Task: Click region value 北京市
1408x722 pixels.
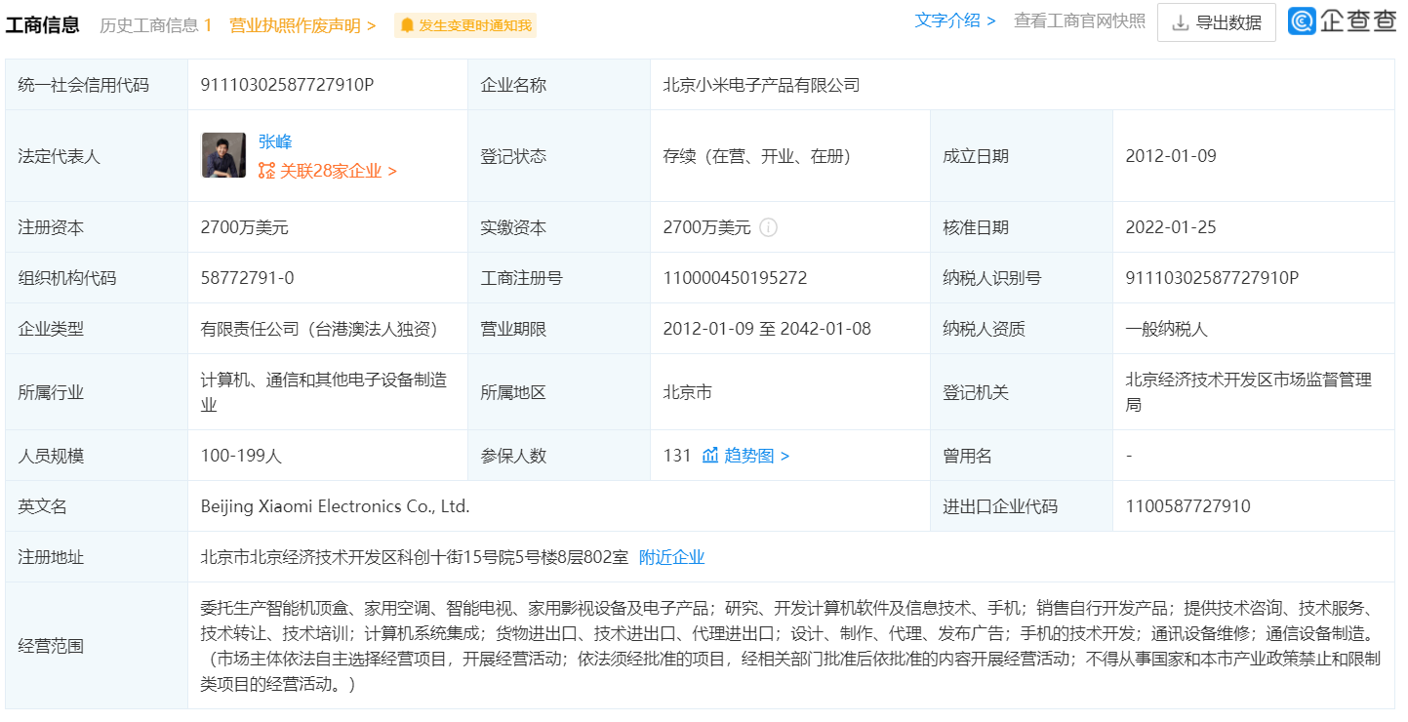Action: click(688, 392)
